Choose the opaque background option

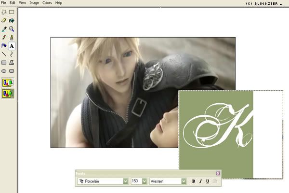point(8,83)
